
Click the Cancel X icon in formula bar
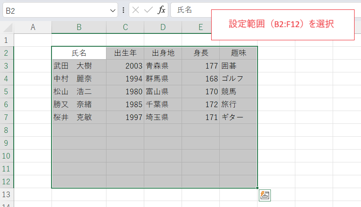pyautogui.click(x=136, y=10)
